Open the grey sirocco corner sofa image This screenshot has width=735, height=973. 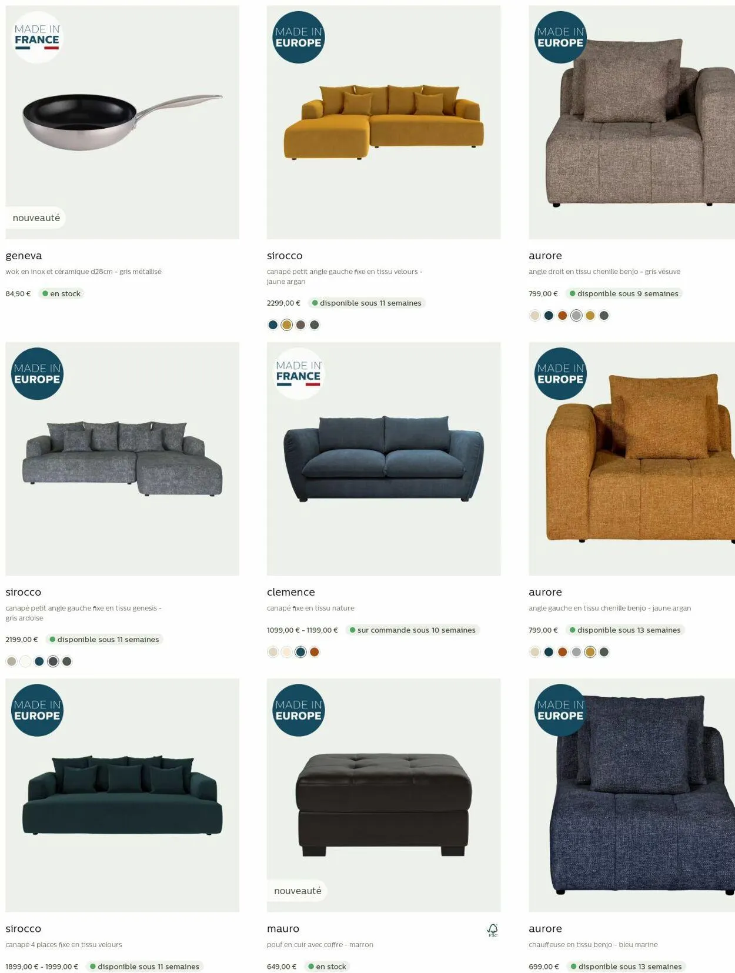[x=122, y=459]
